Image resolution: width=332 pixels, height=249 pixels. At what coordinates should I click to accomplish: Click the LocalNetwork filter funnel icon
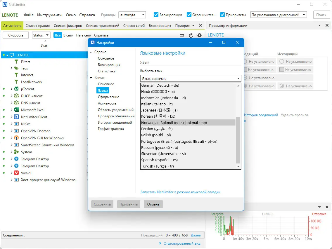click(16, 82)
